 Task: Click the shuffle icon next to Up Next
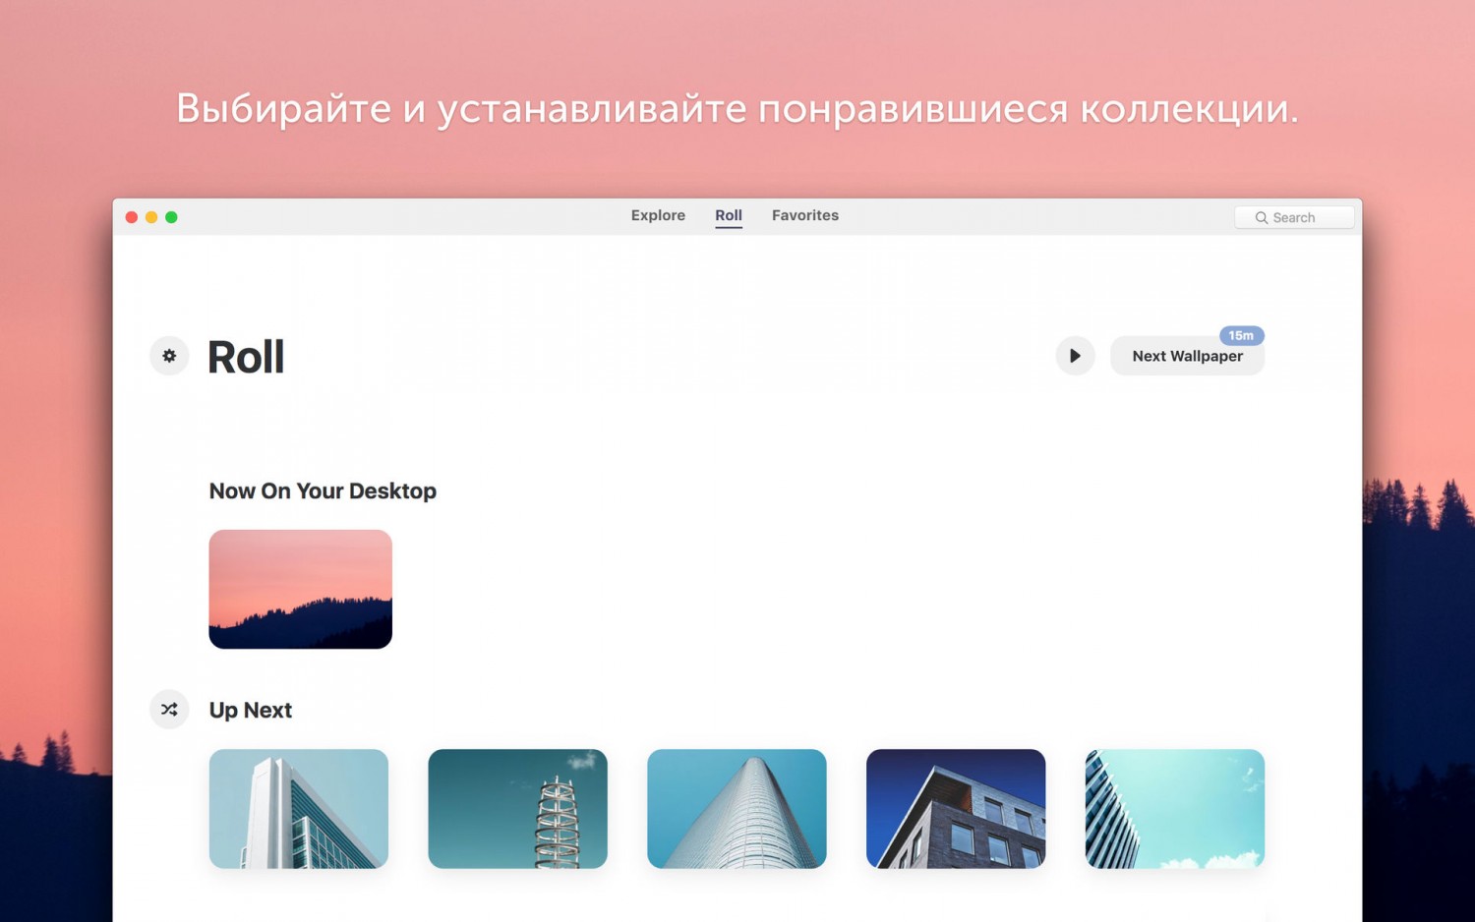(169, 709)
